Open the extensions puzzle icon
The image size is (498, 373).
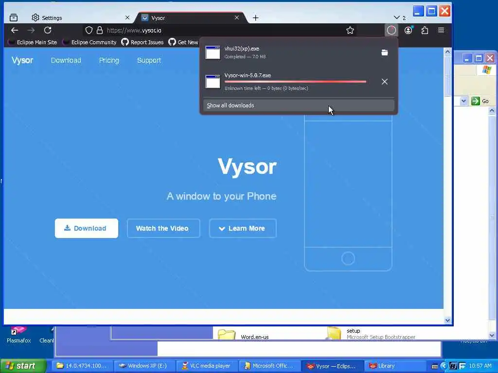[425, 31]
